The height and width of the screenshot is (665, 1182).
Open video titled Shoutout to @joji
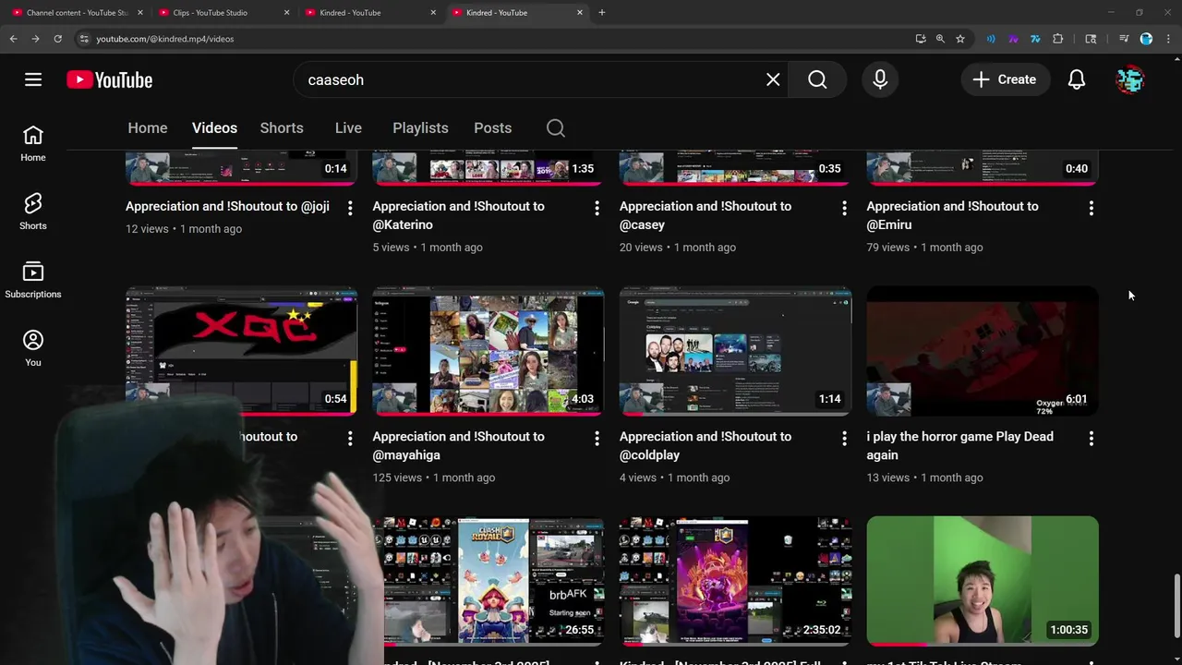(227, 206)
